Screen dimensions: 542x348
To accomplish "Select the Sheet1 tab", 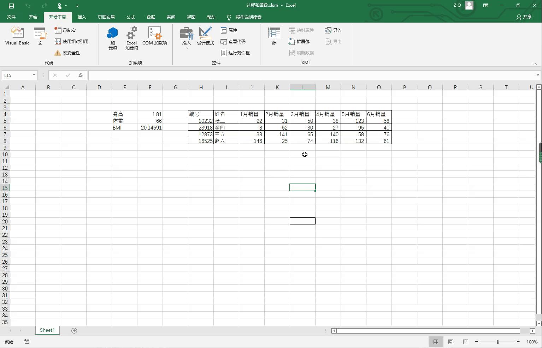I will pyautogui.click(x=47, y=330).
